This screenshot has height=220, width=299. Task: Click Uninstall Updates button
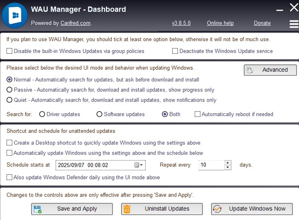[x=162, y=209]
